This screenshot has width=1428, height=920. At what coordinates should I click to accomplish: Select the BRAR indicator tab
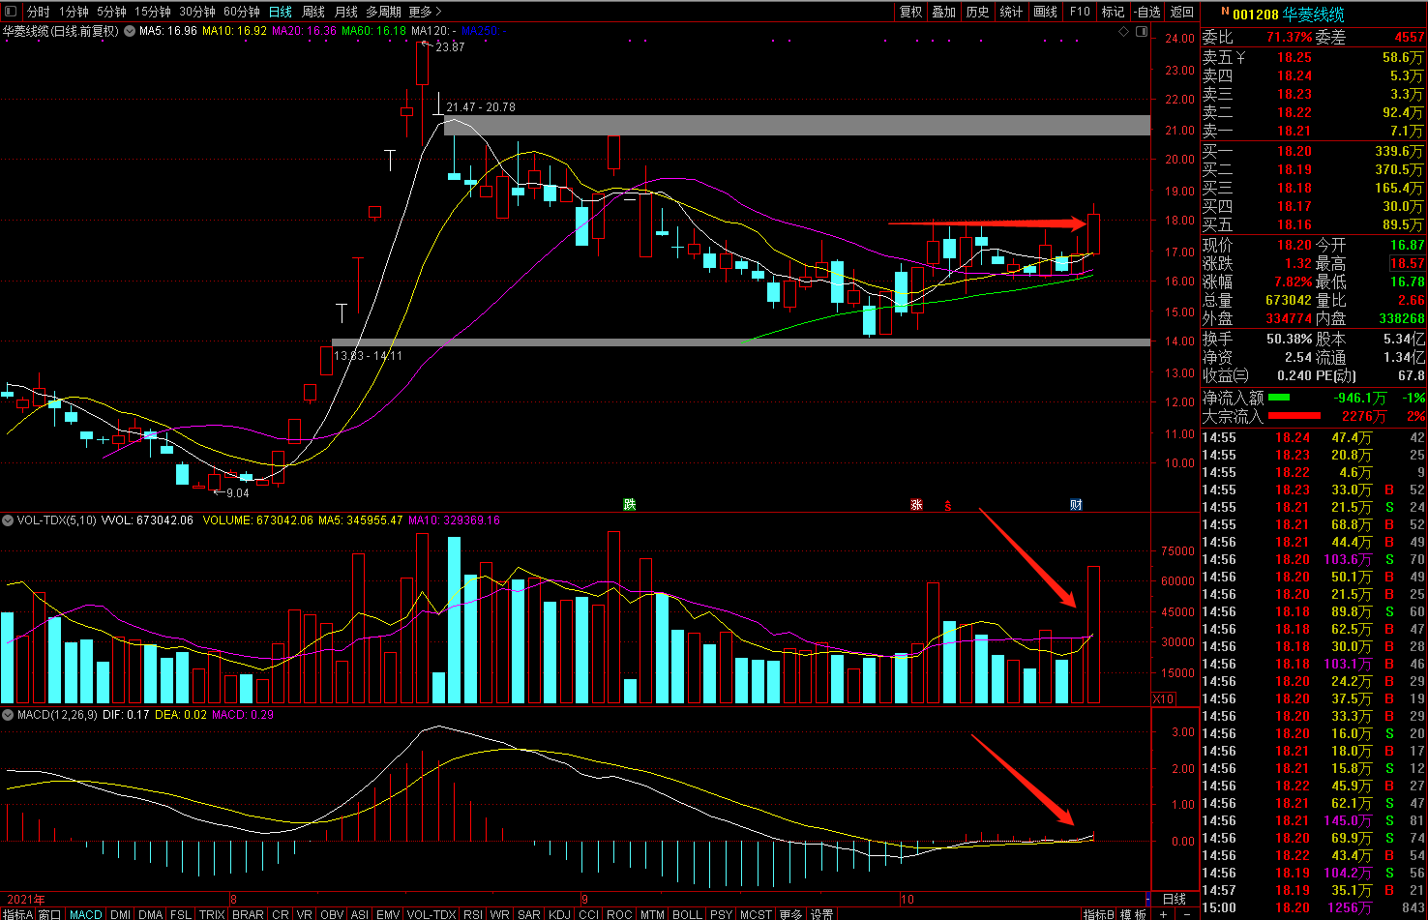[x=249, y=914]
